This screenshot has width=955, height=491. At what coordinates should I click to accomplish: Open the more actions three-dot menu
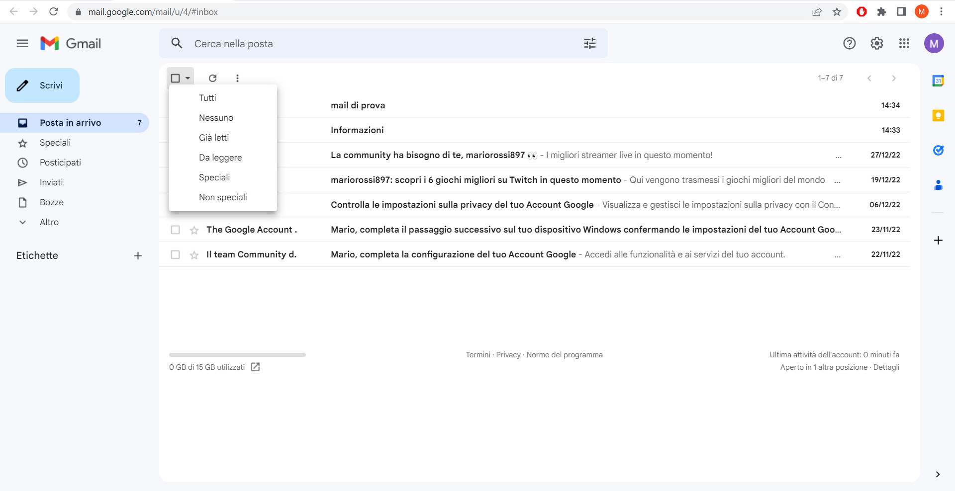click(237, 78)
